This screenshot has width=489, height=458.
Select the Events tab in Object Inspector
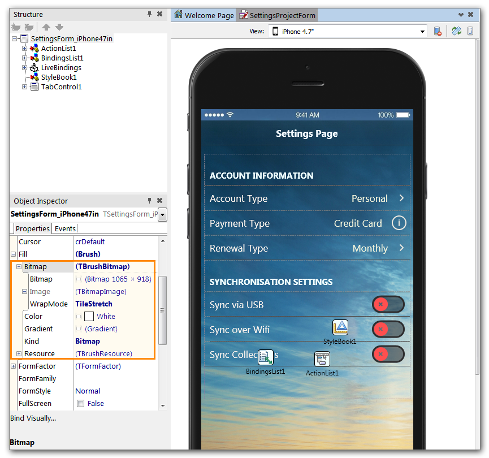64,228
